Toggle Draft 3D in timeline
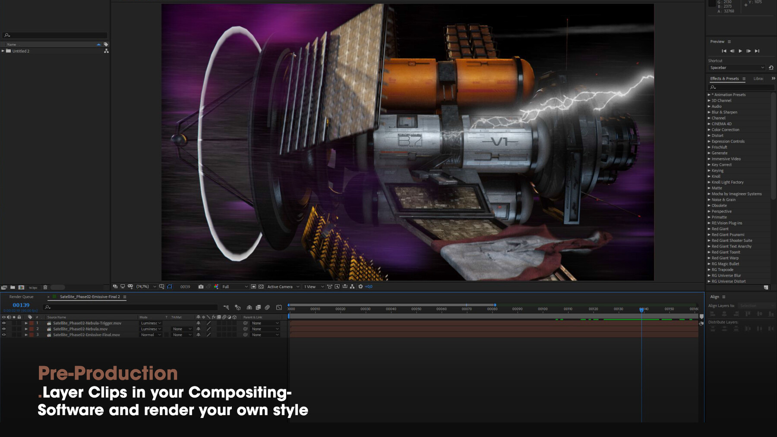The height and width of the screenshot is (437, 777). click(238, 308)
